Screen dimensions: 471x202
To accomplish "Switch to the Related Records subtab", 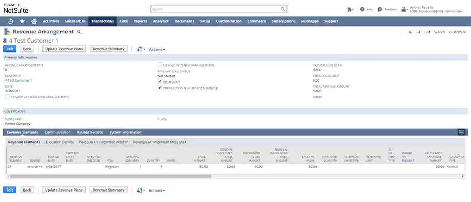I will (90, 132).
